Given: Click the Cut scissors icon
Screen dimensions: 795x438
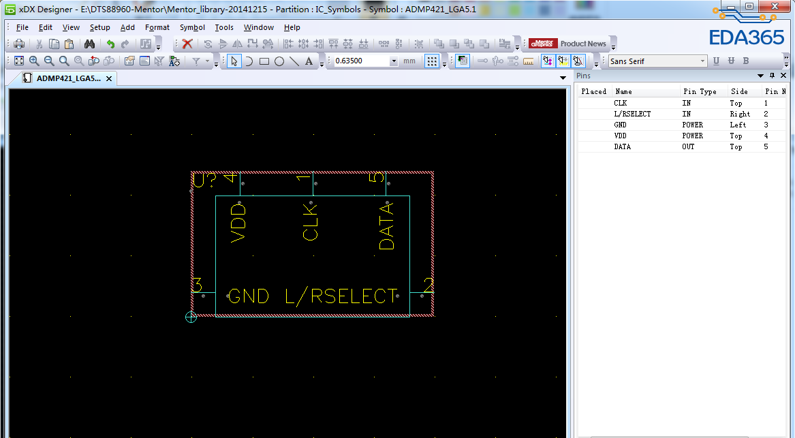Looking at the screenshot, I should [x=39, y=44].
